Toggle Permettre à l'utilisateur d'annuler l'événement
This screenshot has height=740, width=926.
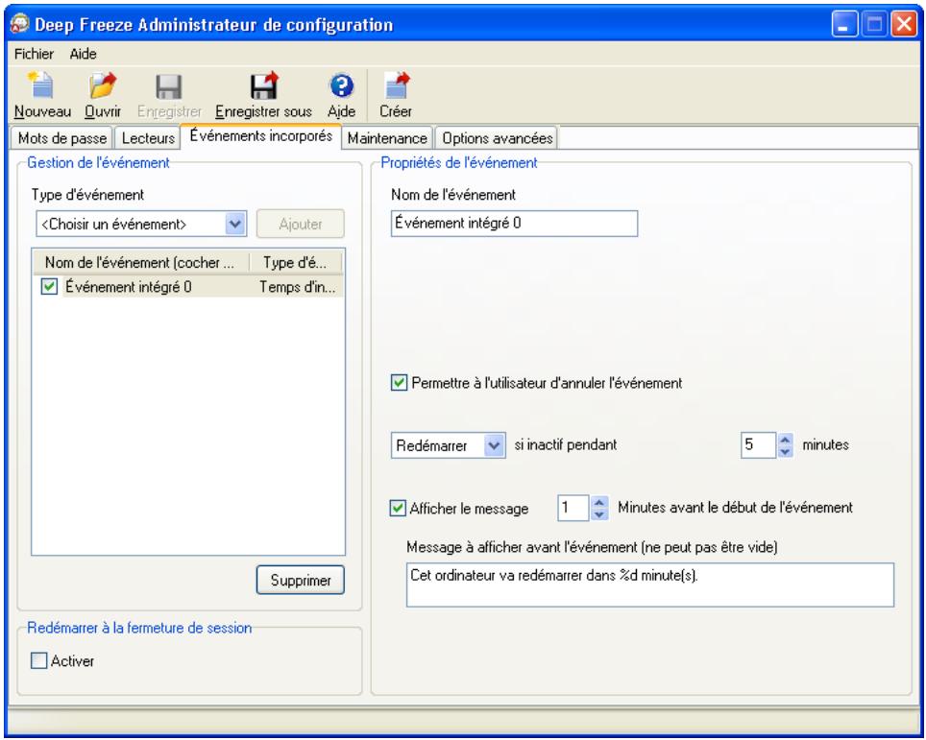(x=399, y=382)
